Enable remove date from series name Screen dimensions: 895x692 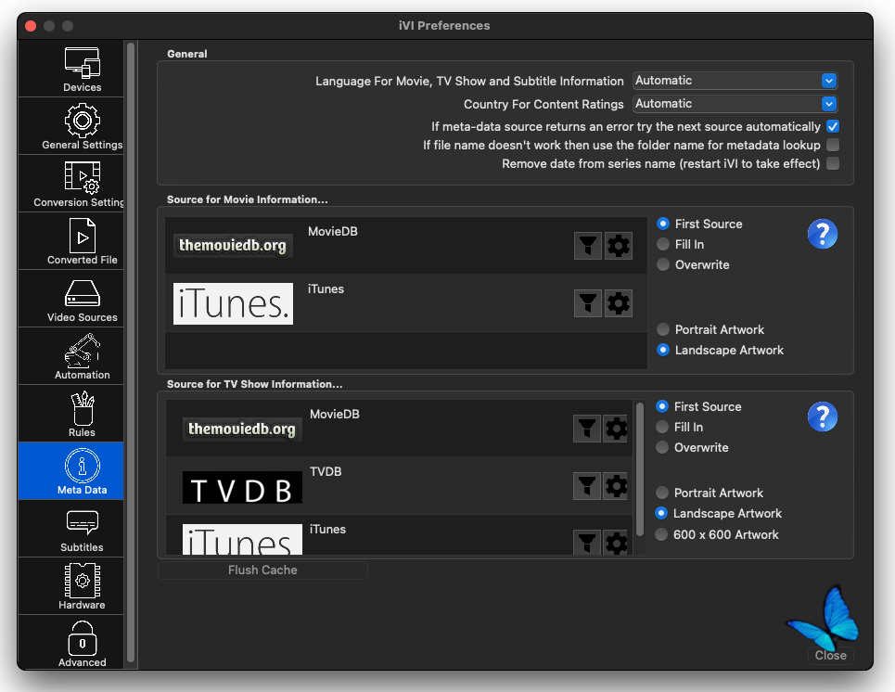coord(833,164)
